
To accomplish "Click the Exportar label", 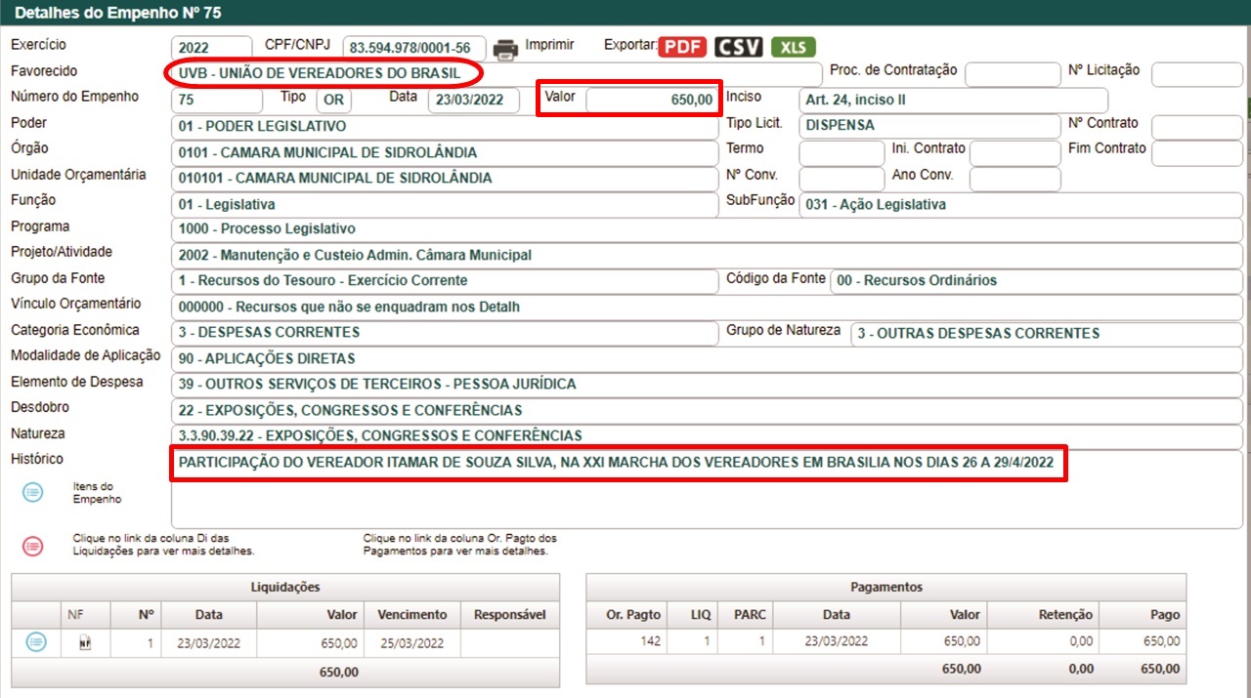I will click(x=628, y=45).
